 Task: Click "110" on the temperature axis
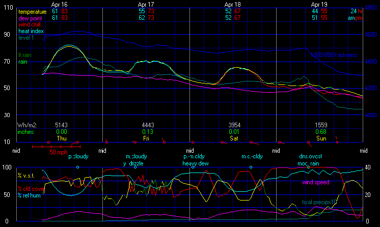[8, 8]
